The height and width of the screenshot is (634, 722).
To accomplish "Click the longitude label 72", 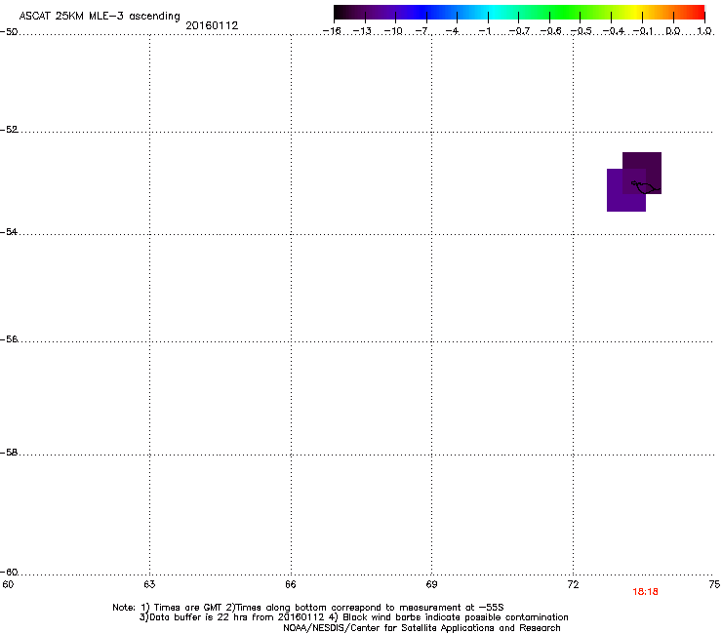I will click(574, 584).
